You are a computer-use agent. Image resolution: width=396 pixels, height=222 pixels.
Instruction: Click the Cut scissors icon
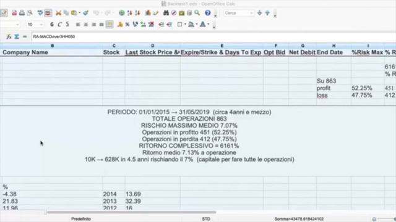click(x=58, y=13)
